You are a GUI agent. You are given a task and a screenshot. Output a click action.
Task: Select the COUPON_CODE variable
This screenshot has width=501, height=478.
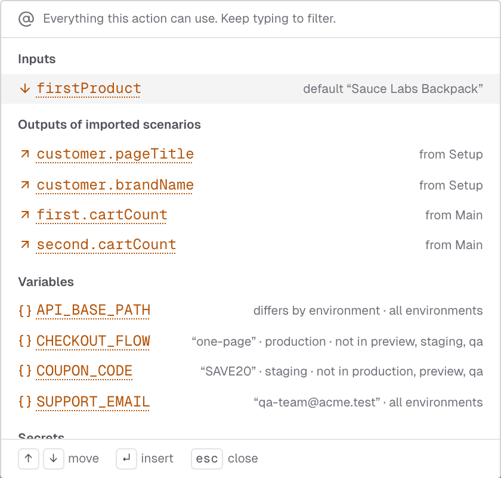coord(250,371)
